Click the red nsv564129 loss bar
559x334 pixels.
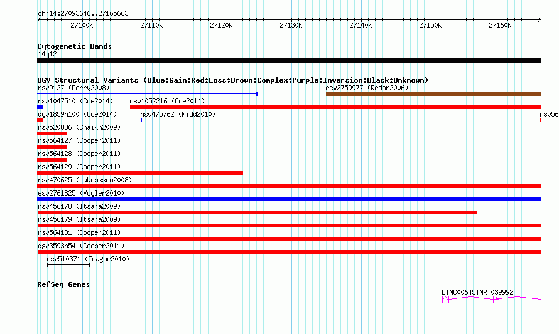coord(140,173)
